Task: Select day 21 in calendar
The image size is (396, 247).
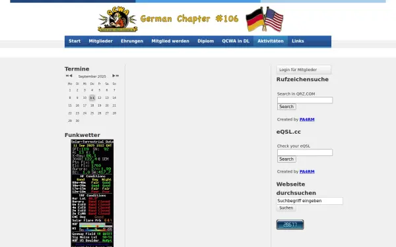Action: click(x=114, y=105)
